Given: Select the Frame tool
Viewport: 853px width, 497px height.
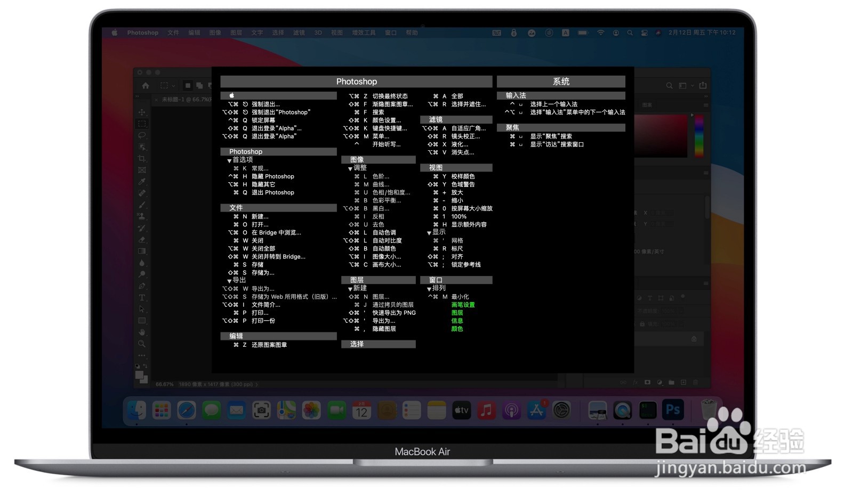Looking at the screenshot, I should pyautogui.click(x=142, y=170).
